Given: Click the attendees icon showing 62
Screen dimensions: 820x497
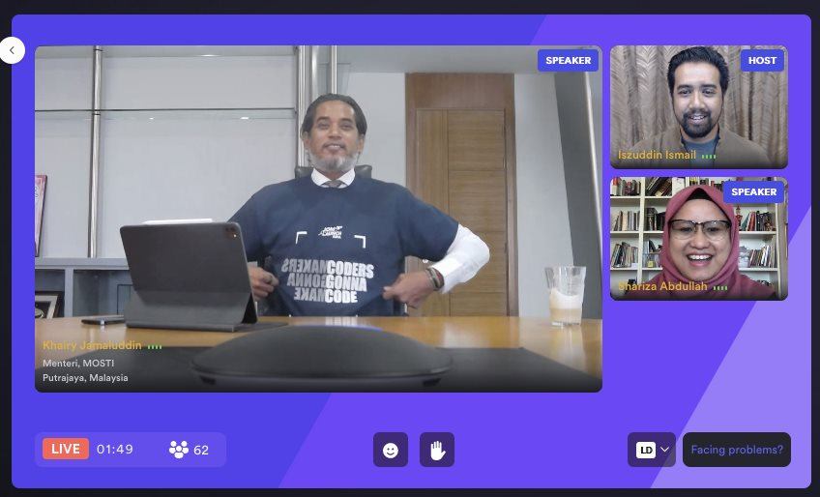Looking at the screenshot, I should [179, 450].
